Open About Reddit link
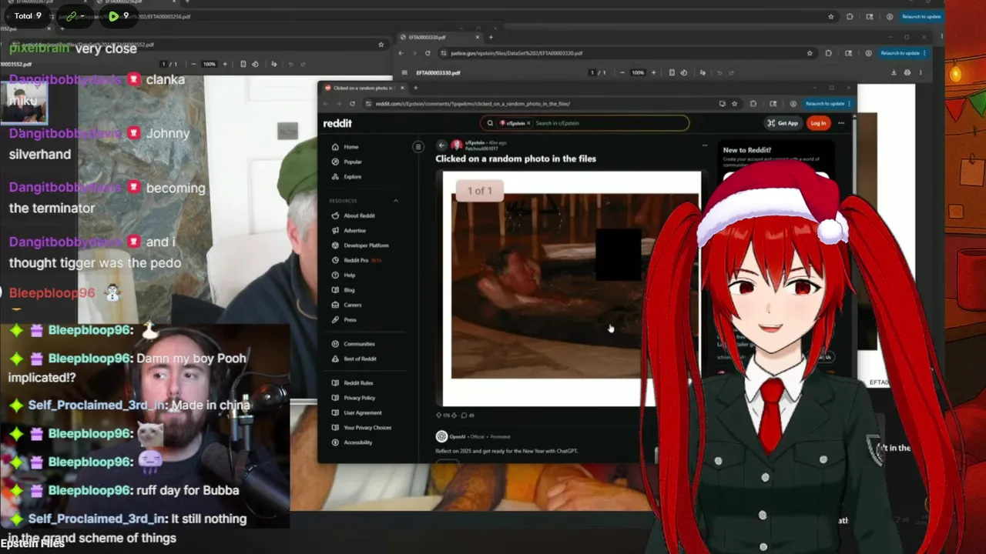Image resolution: width=986 pixels, height=554 pixels. (354, 216)
